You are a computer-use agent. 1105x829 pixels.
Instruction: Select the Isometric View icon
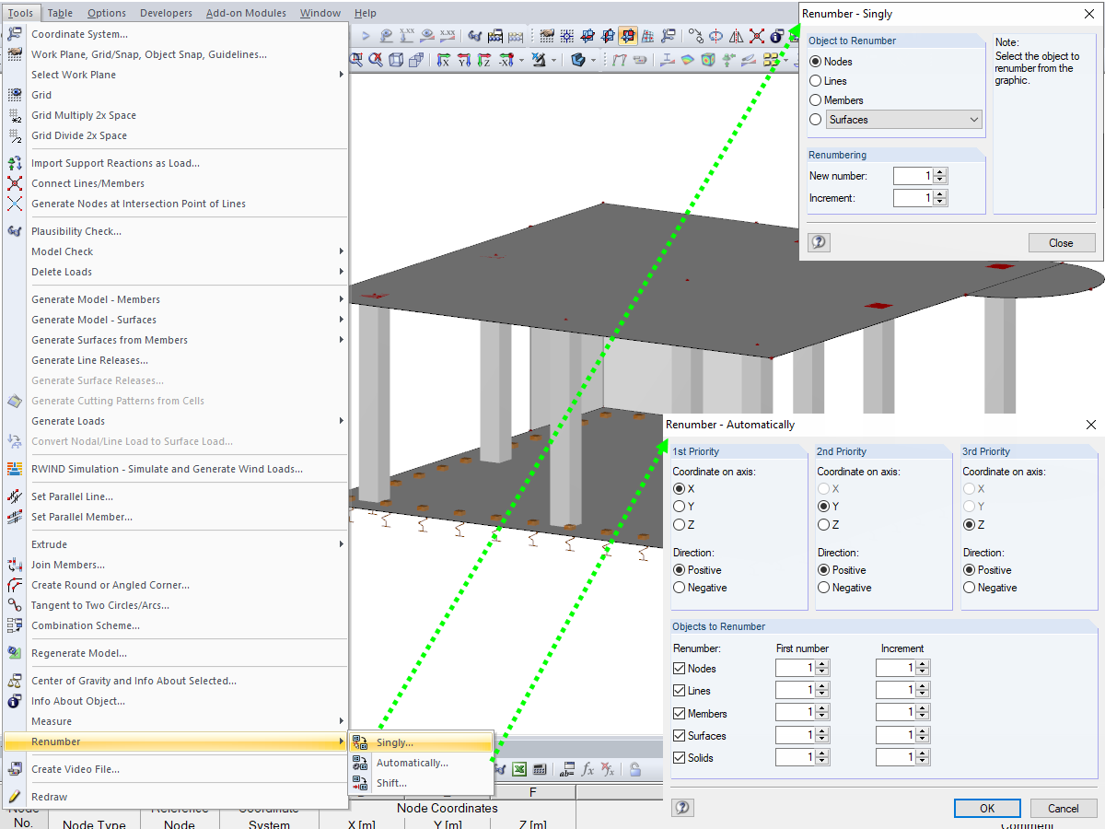click(x=396, y=58)
